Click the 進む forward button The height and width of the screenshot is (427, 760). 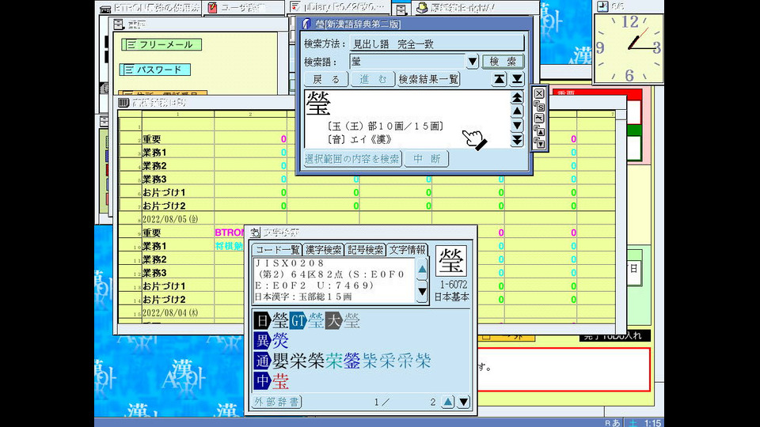coord(373,79)
